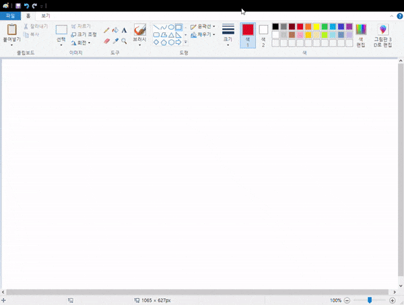Select the Color picker eyedropper tool

click(x=115, y=41)
